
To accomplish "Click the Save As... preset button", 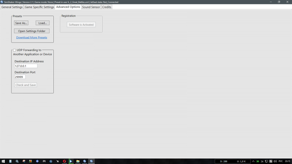I will point(21,23).
